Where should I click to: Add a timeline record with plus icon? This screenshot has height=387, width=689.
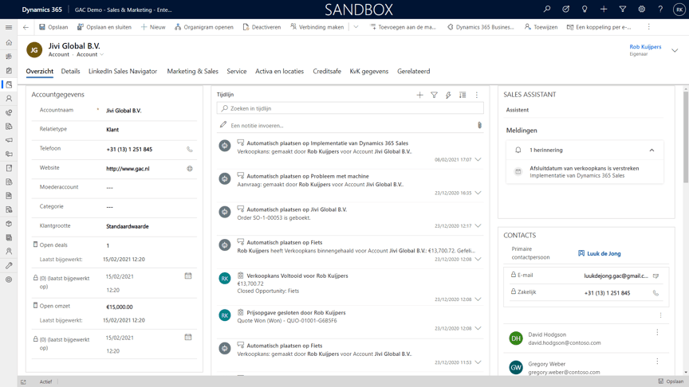click(419, 95)
